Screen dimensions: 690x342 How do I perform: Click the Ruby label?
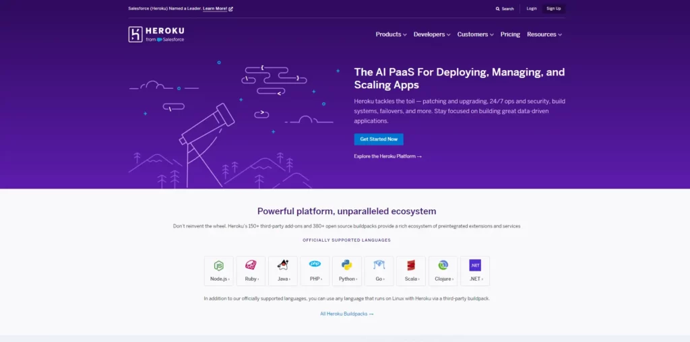point(251,279)
